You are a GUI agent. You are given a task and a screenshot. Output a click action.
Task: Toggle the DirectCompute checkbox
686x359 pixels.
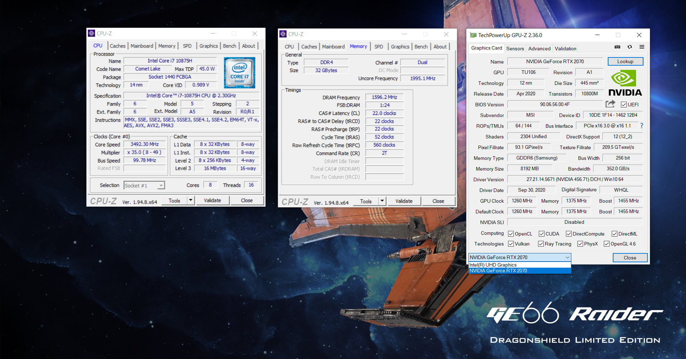pyautogui.click(x=569, y=234)
